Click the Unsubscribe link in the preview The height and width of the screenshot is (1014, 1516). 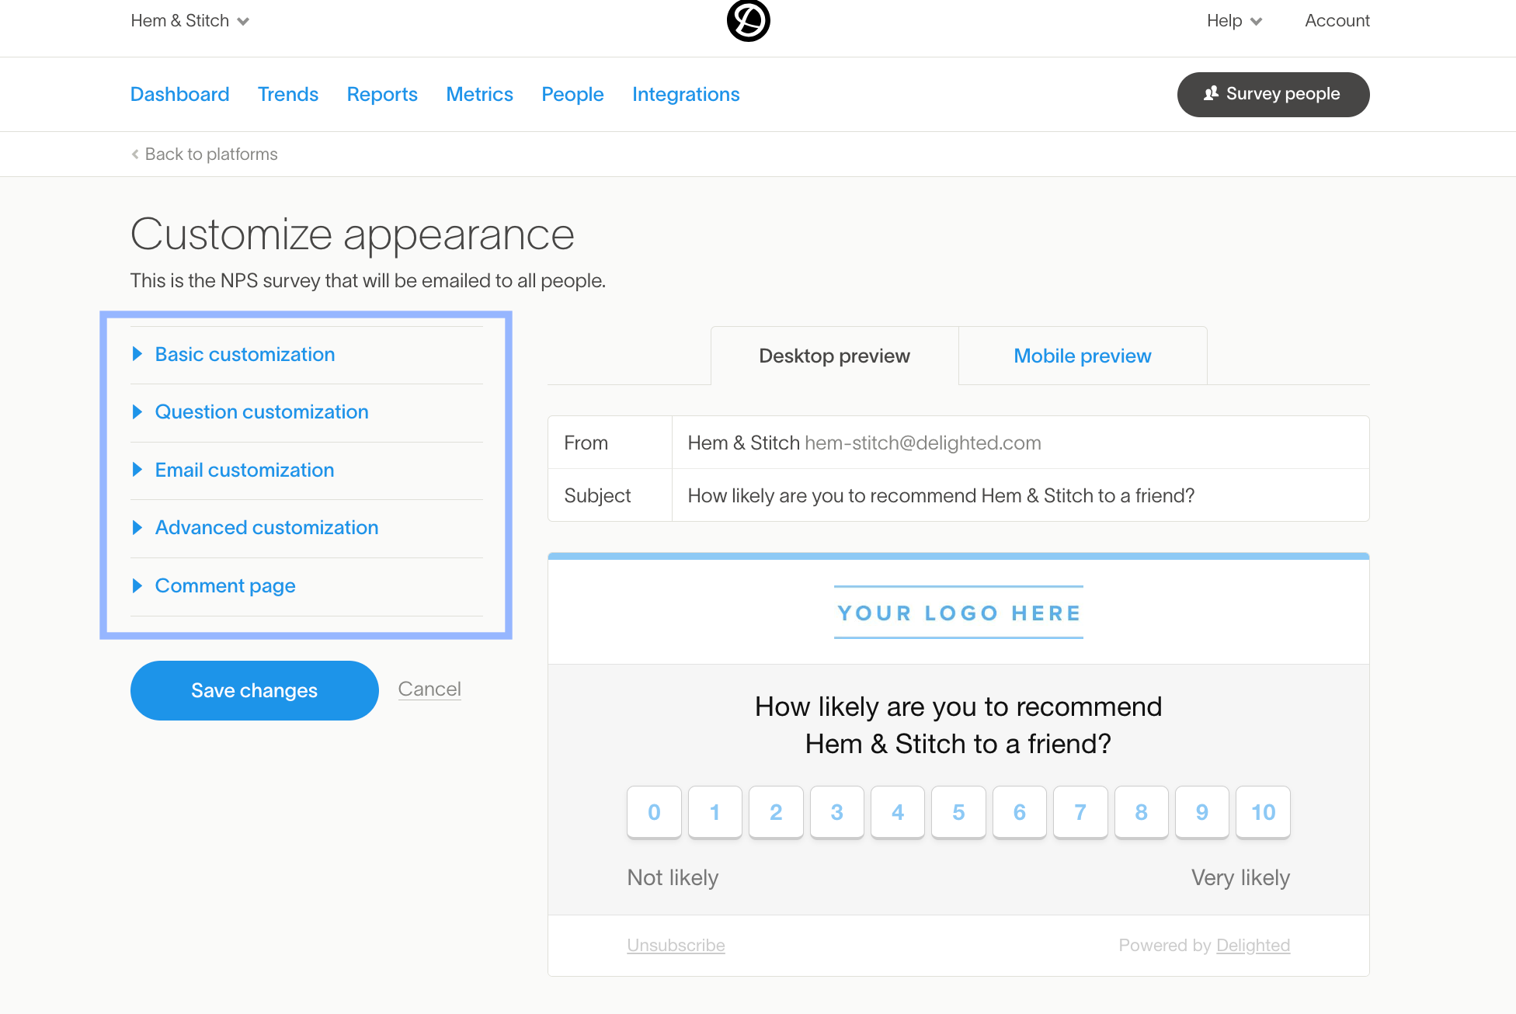point(675,945)
